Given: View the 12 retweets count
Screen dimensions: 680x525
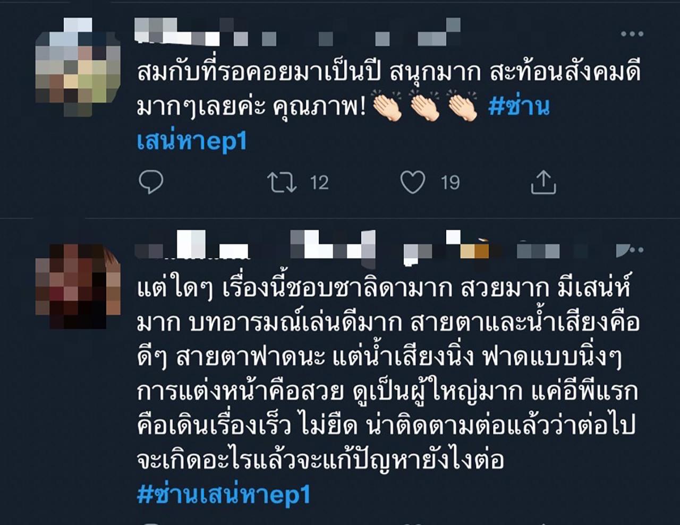Looking at the screenshot, I should coord(319,183).
